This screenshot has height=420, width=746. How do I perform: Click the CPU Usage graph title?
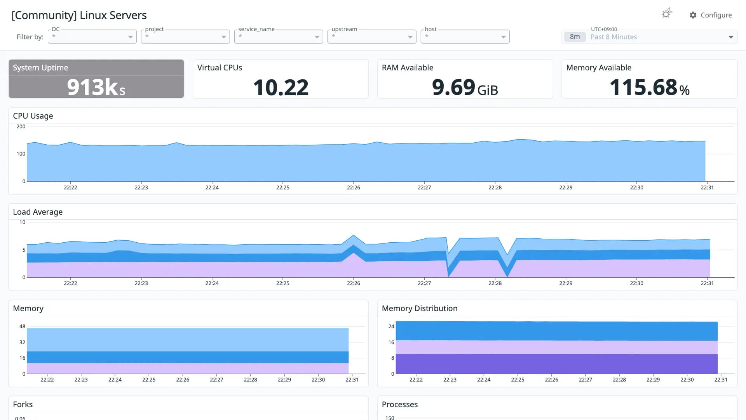tap(33, 116)
